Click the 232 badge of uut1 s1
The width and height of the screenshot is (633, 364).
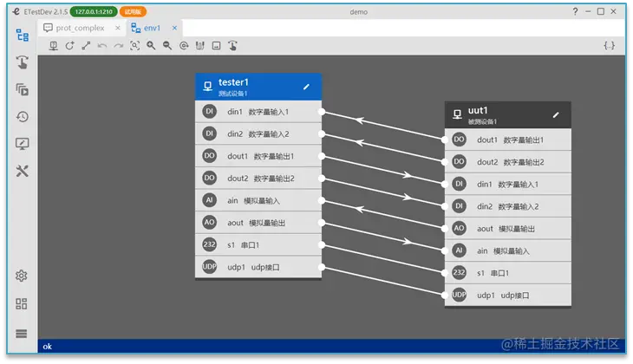pyautogui.click(x=459, y=273)
